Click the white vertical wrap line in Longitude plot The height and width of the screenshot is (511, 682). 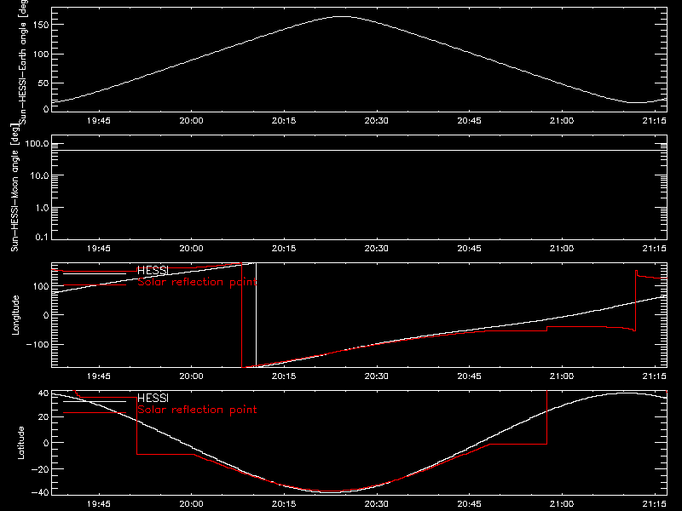click(x=256, y=315)
